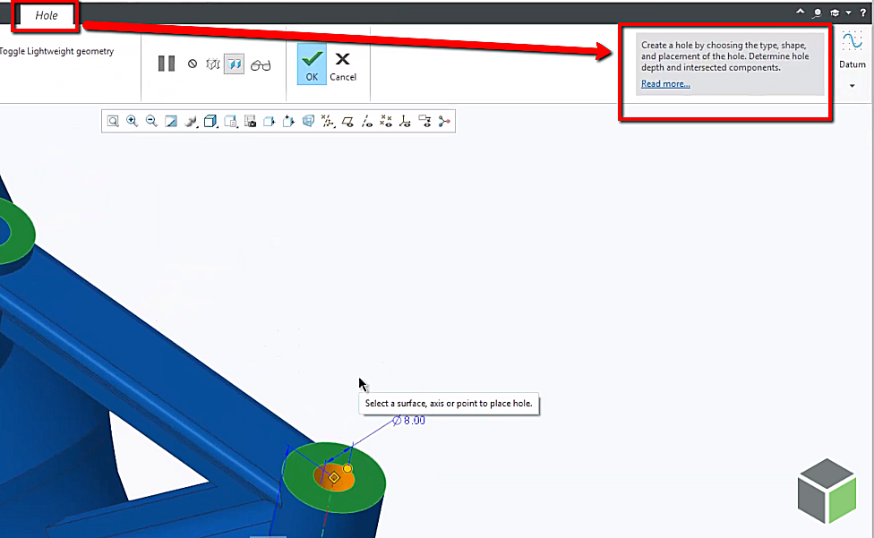Open the learning connector graduation cap

coord(835,13)
